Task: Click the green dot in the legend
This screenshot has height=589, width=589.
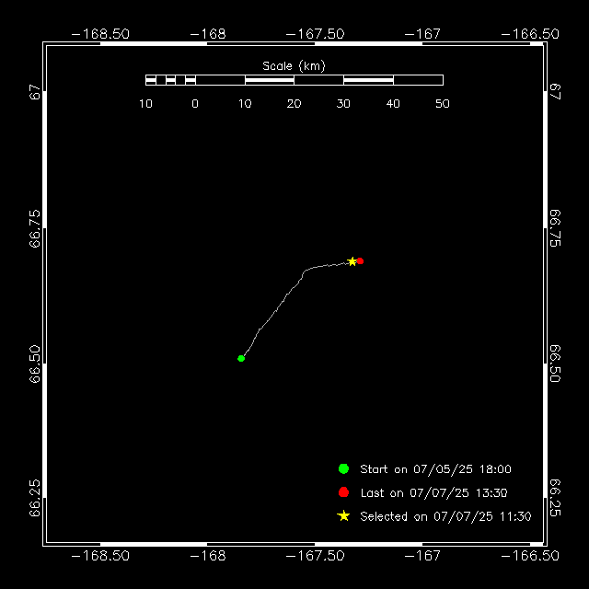Action: click(x=343, y=468)
